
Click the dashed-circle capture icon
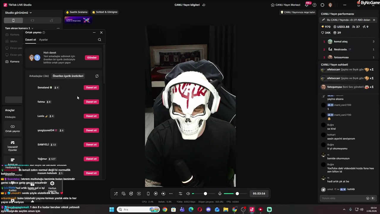(x=163, y=193)
